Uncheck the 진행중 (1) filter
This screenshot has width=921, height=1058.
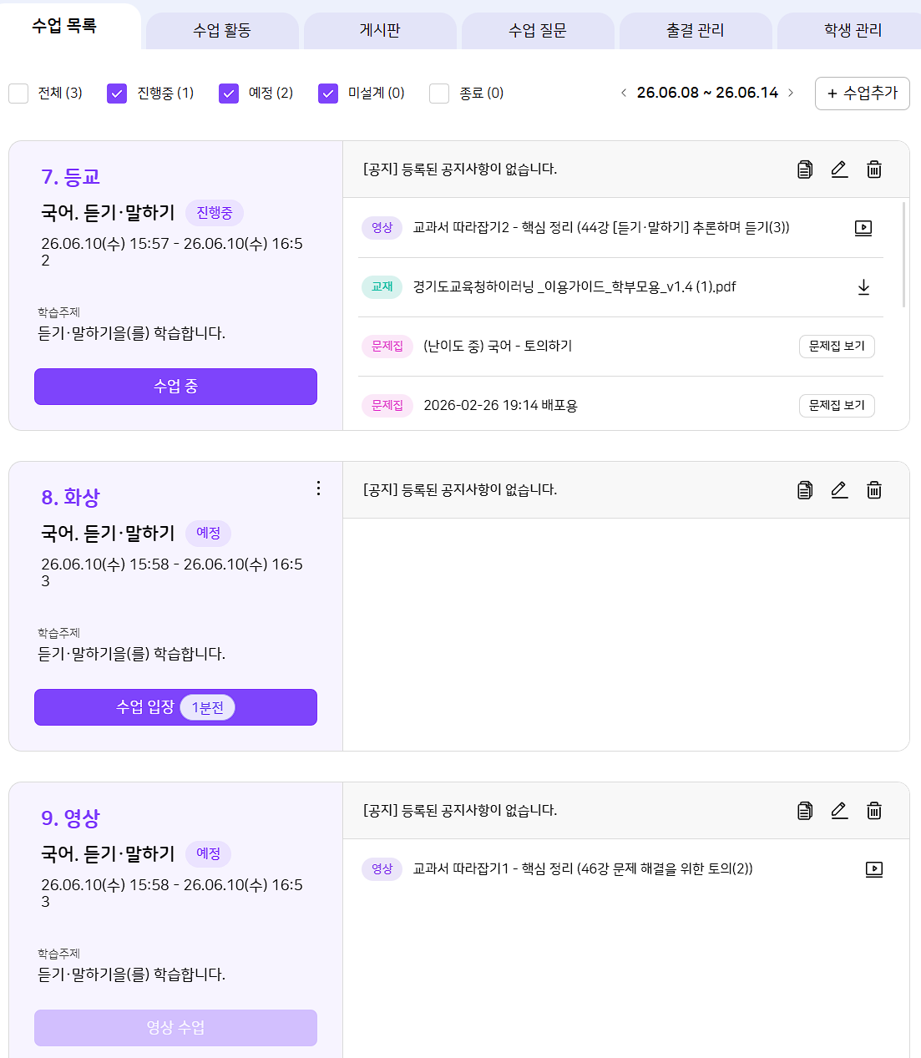tap(117, 94)
